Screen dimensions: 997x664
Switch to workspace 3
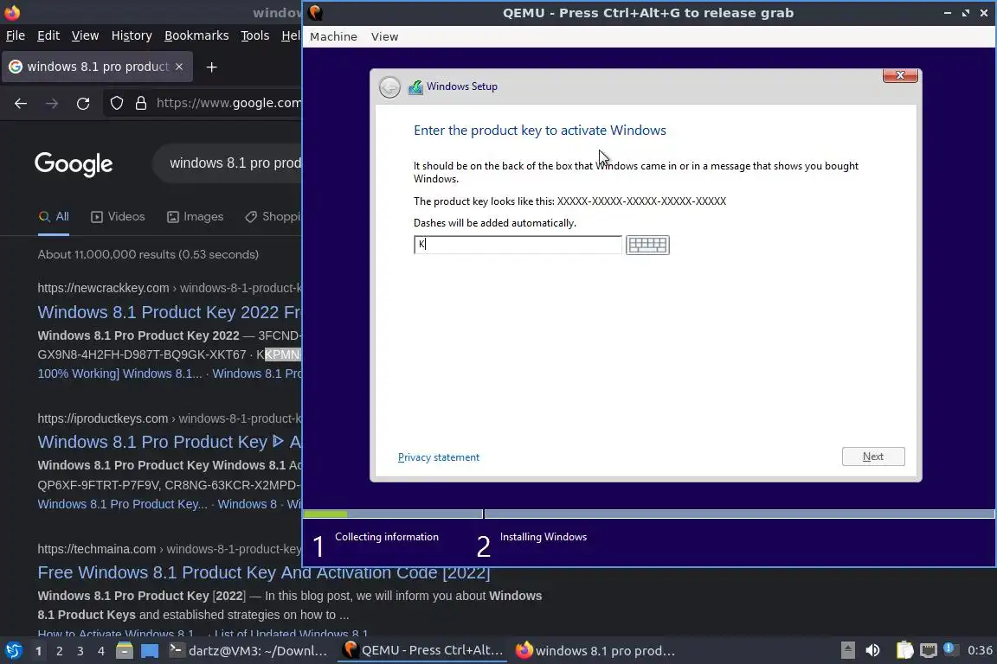pos(80,651)
